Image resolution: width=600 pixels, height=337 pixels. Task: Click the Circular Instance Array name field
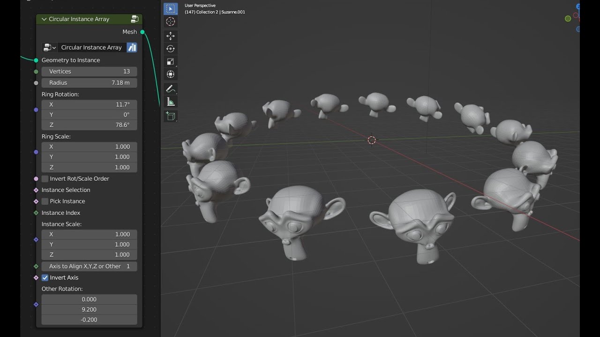[x=91, y=47]
